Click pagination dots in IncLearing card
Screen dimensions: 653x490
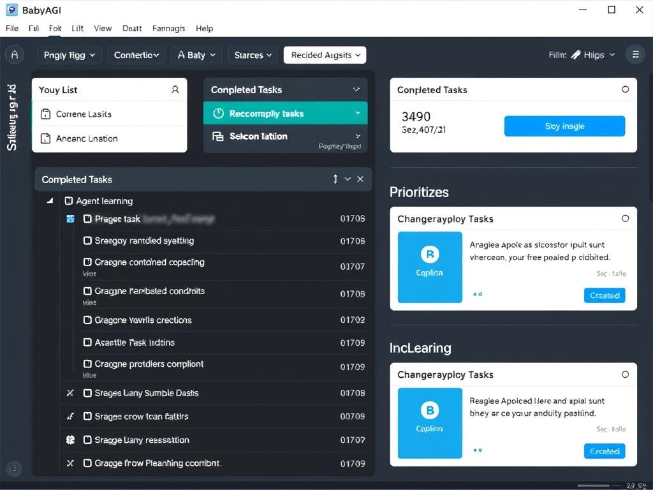pyautogui.click(x=478, y=450)
